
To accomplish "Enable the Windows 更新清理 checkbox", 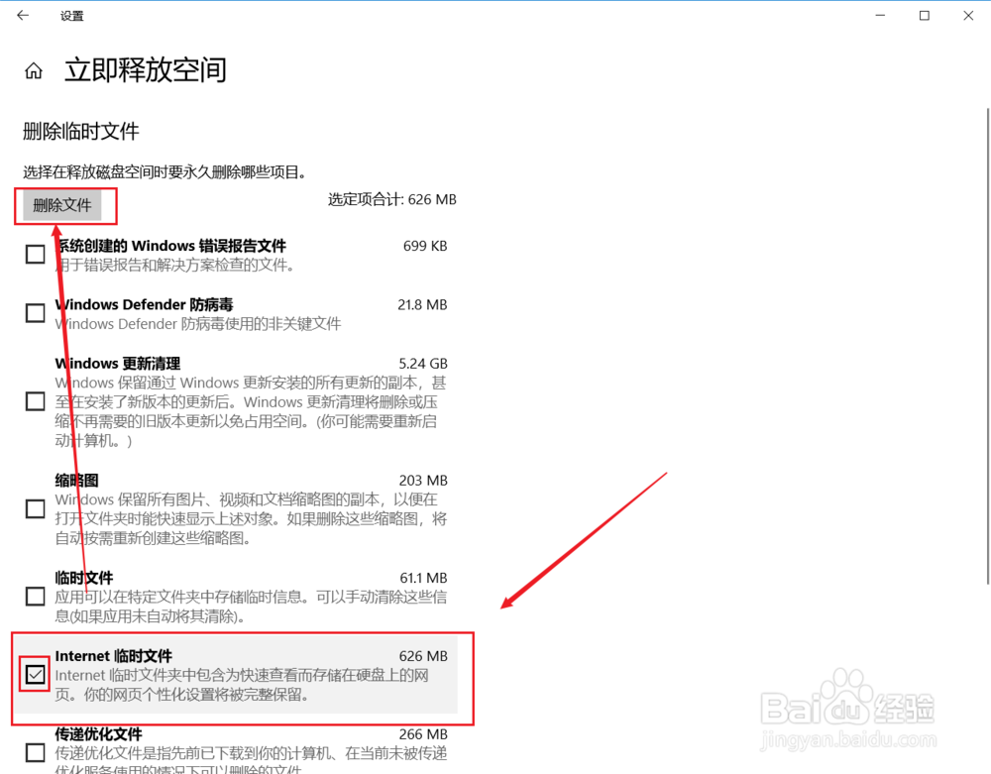I will click(36, 401).
